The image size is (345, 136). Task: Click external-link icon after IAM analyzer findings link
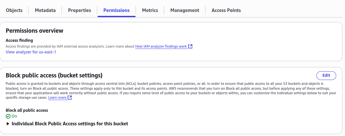point(191,46)
